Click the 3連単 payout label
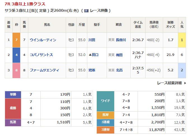 105,130
